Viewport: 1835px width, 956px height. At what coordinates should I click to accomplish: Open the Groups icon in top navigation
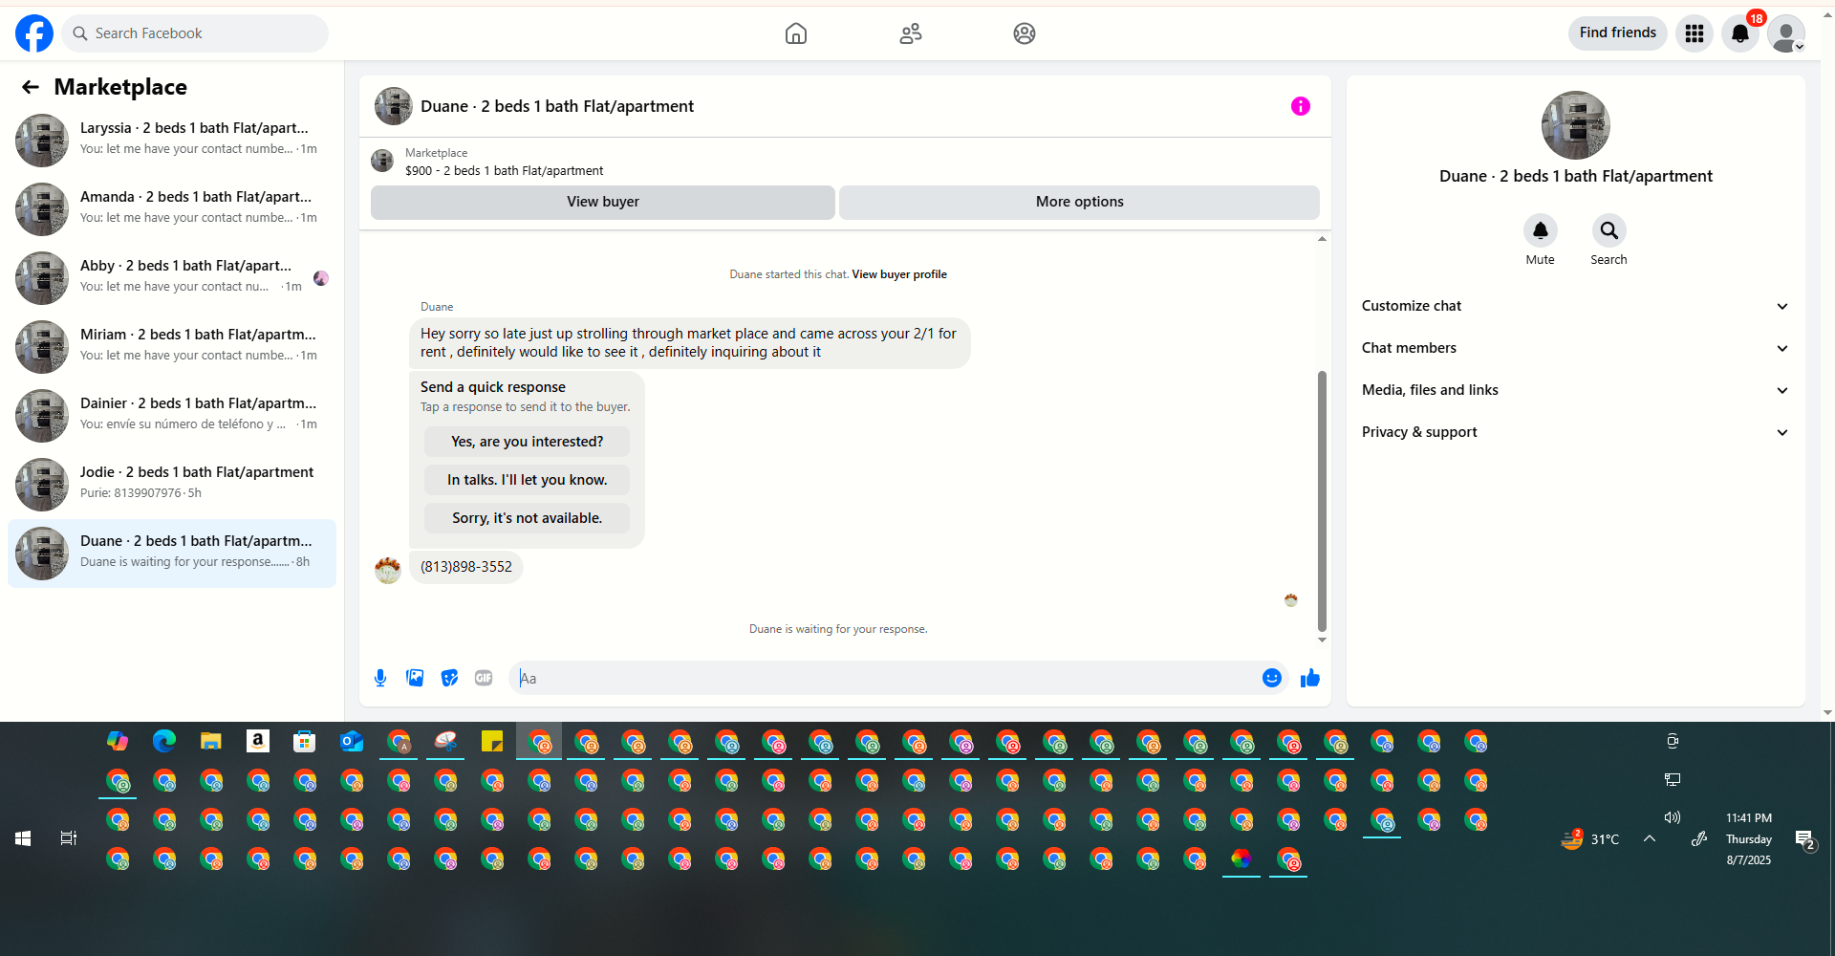[1025, 33]
